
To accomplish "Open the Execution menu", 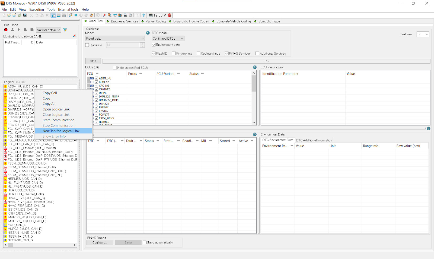I will point(37,9).
